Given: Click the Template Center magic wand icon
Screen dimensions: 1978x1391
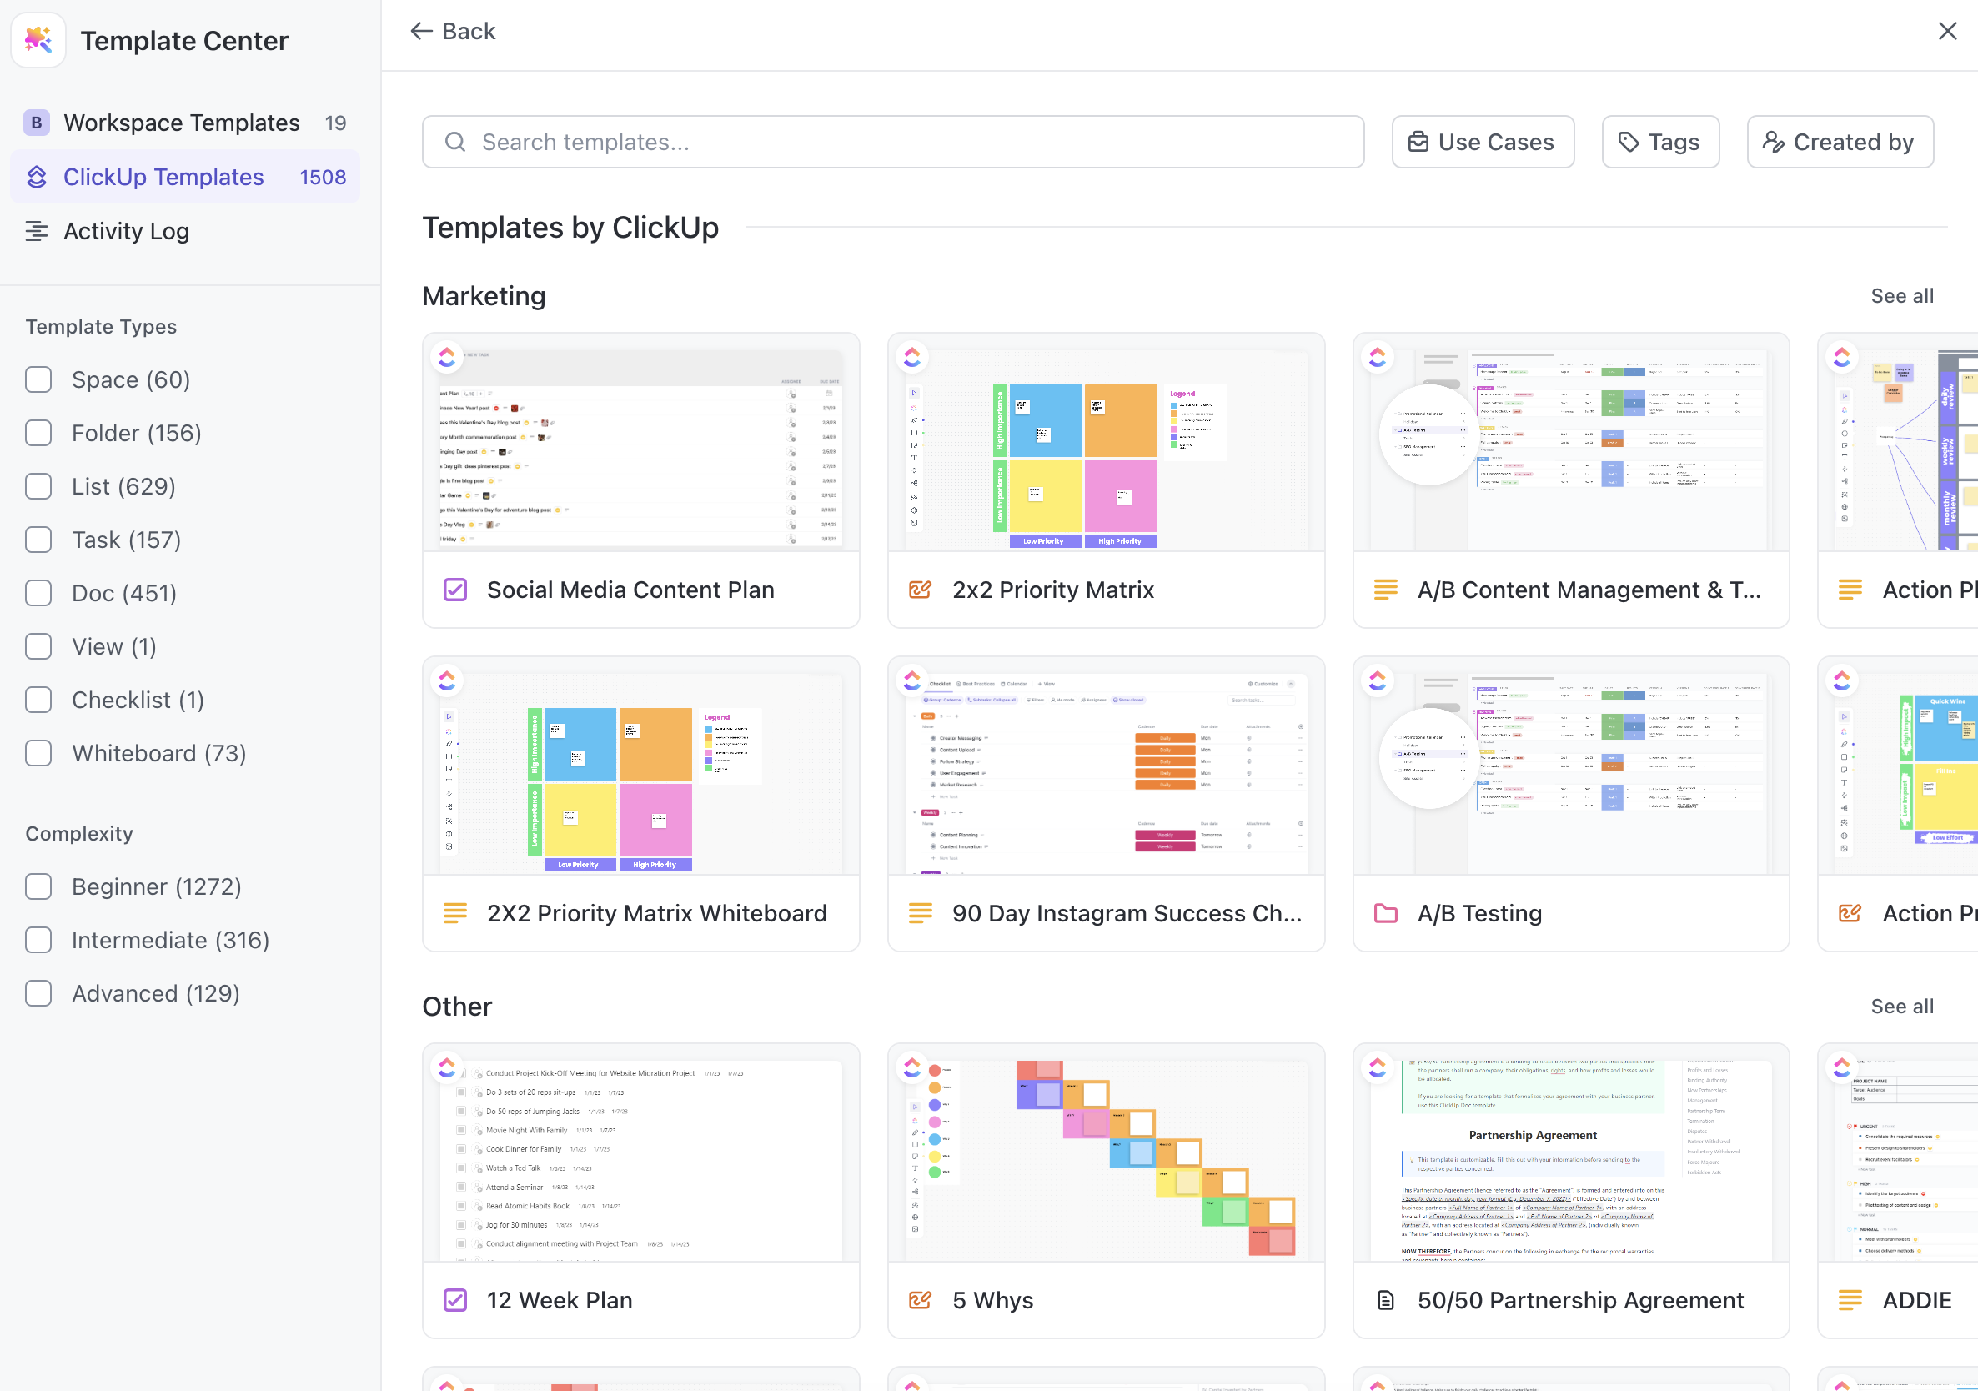Looking at the screenshot, I should 38,40.
